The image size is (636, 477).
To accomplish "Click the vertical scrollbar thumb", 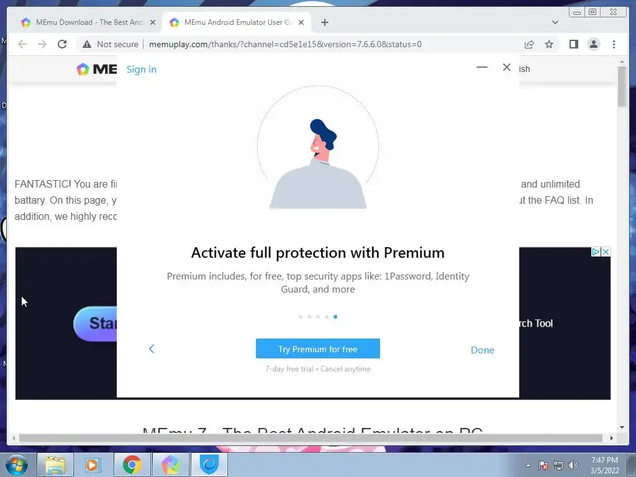I will click(622, 86).
